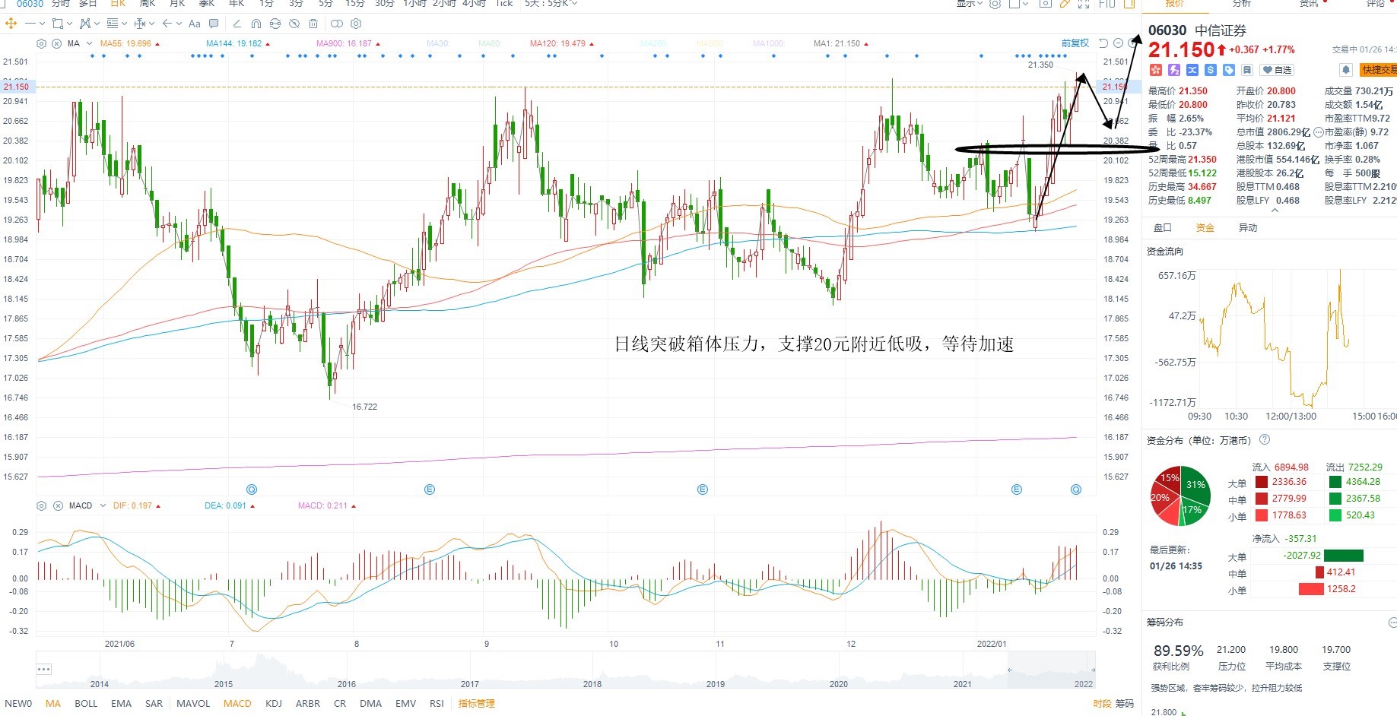The image size is (1397, 716).
Task: Click the Hong Kong flag market icon
Action: pyautogui.click(x=1156, y=70)
